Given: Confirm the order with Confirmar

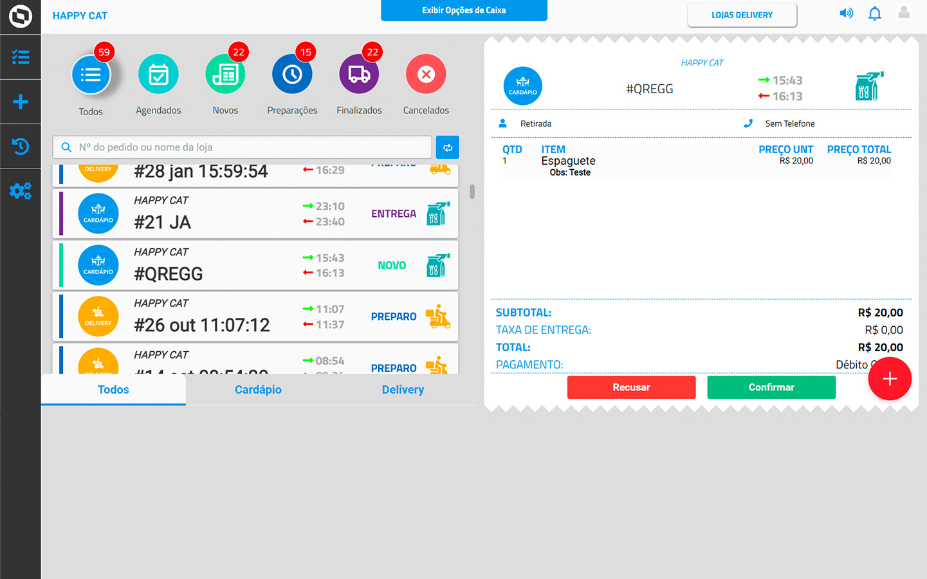Looking at the screenshot, I should pyautogui.click(x=771, y=387).
